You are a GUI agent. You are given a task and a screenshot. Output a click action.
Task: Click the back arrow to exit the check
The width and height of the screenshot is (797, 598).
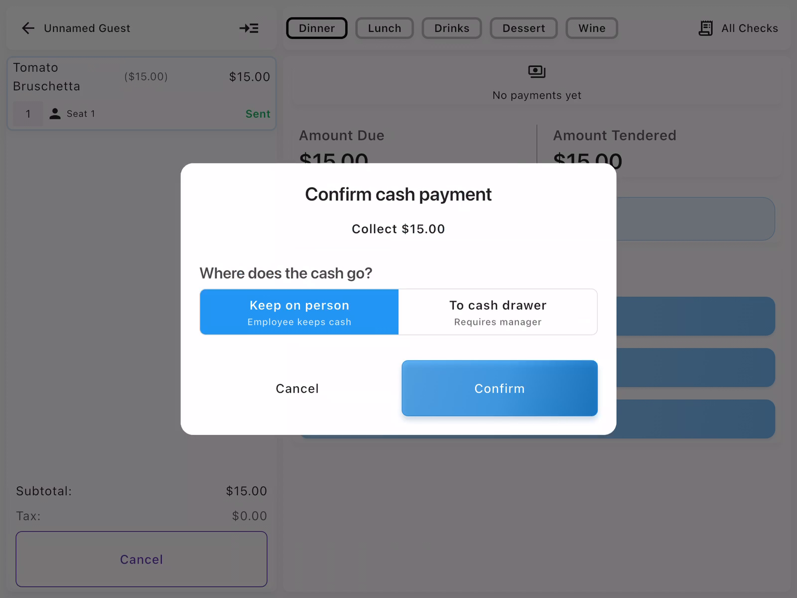point(28,28)
